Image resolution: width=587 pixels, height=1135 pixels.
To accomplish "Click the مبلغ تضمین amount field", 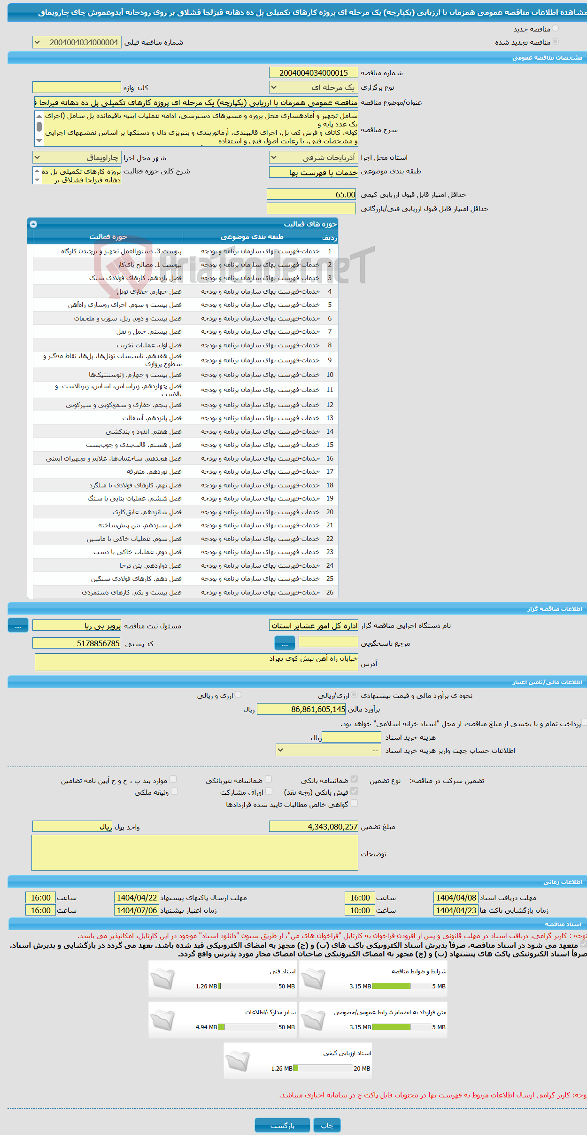I will click(x=313, y=826).
